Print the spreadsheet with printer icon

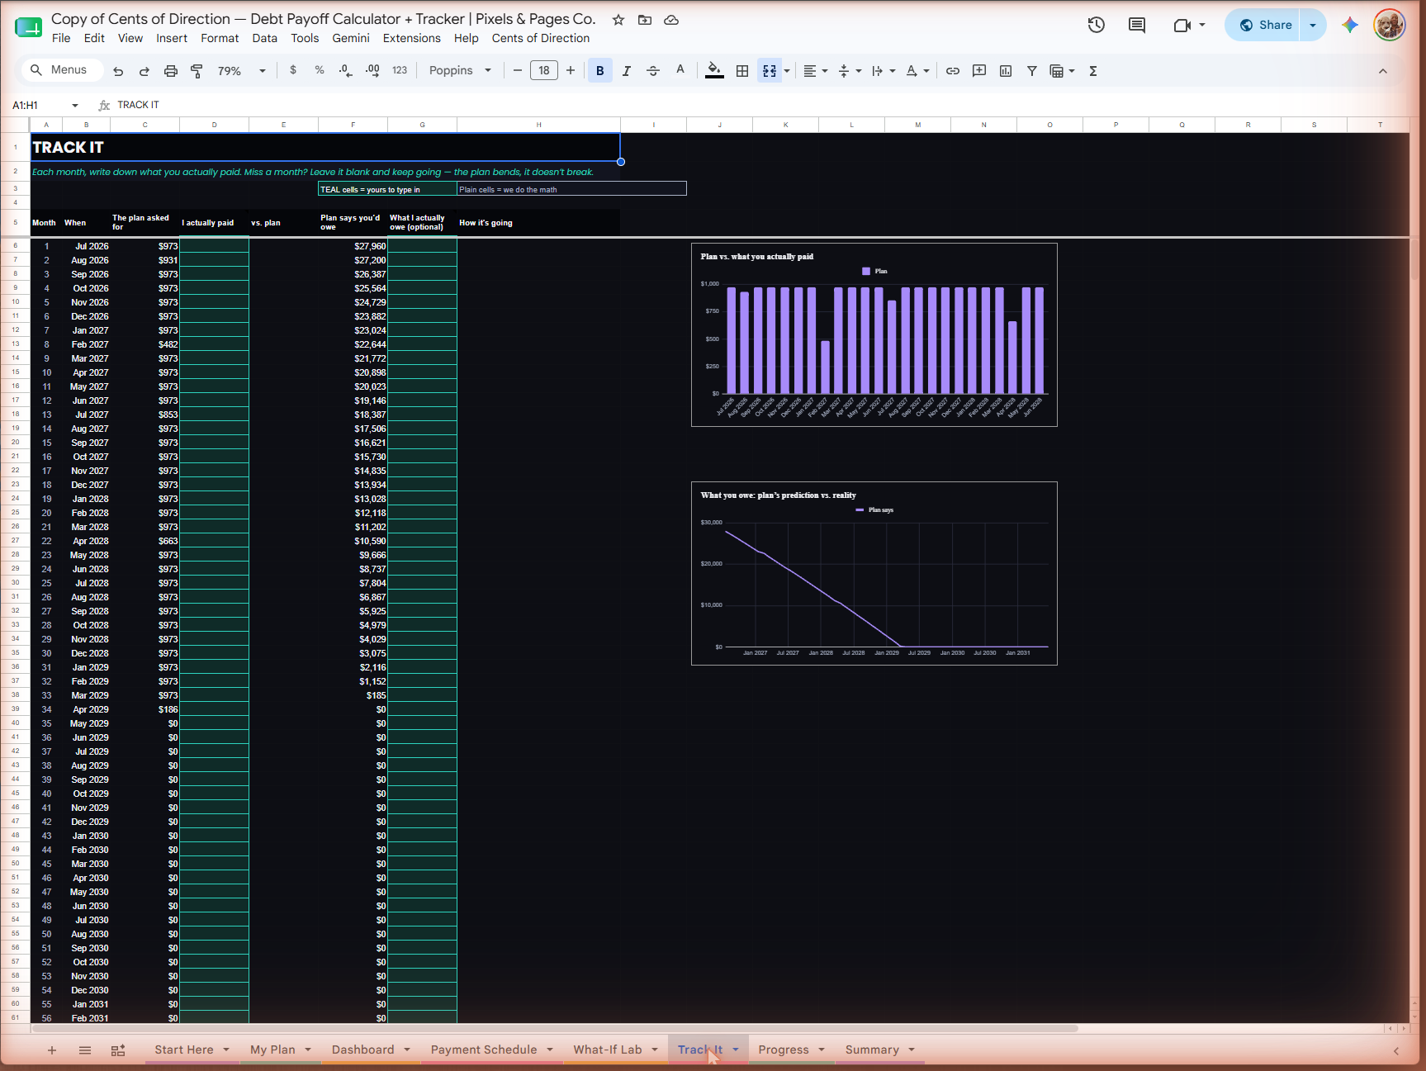171,71
